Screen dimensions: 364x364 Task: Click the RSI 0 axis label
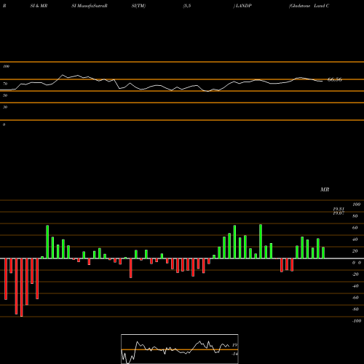[x=4, y=124]
